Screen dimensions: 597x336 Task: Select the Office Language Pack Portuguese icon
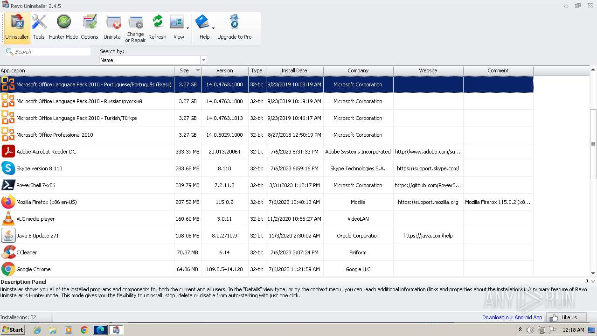[x=8, y=84]
